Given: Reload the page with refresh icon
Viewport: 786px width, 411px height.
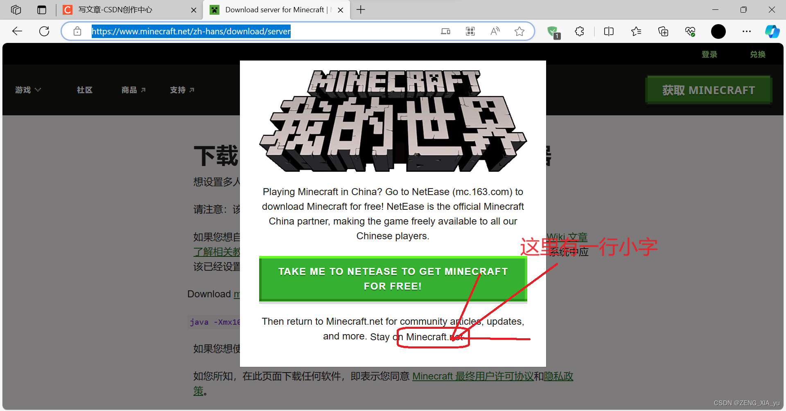Looking at the screenshot, I should pos(44,31).
